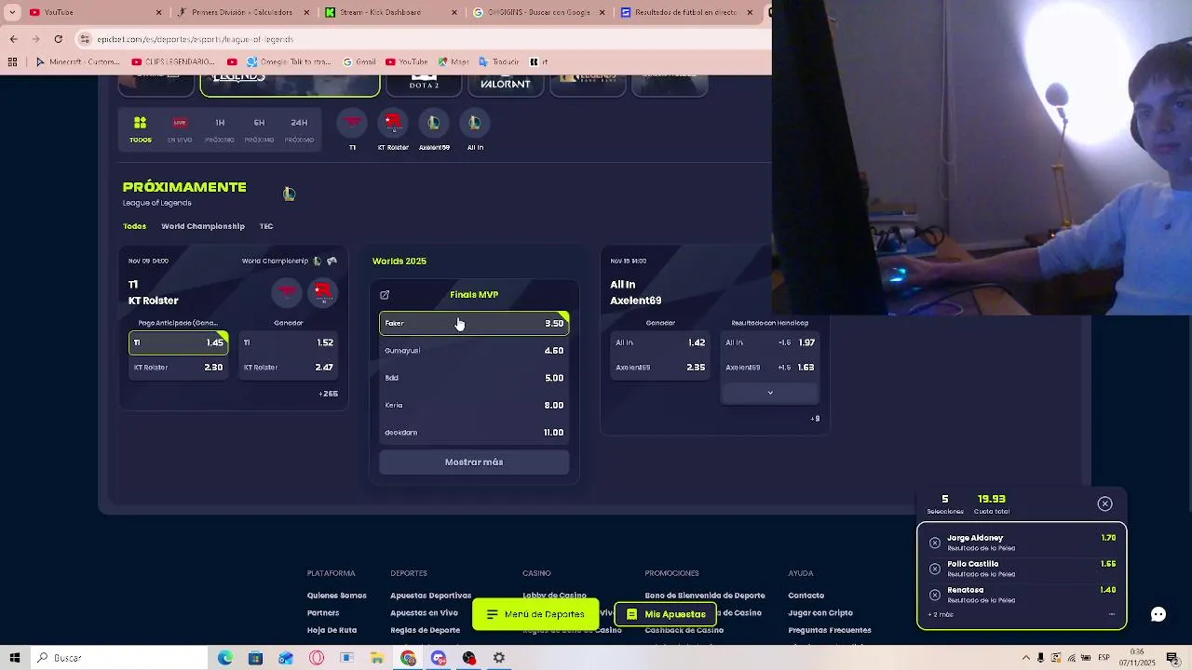1192x670 pixels.
Task: Select Axelent69 +1.5 handicap 1.63
Action: [770, 368]
